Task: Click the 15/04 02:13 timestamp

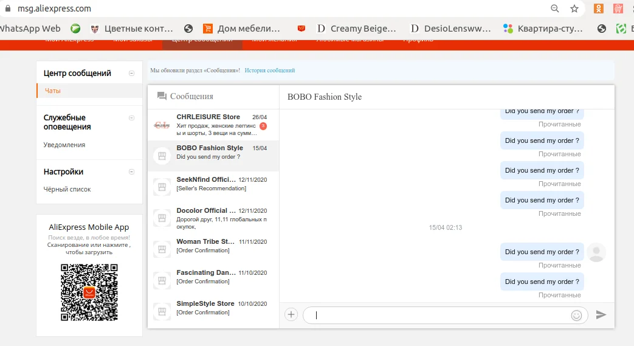Action: click(x=445, y=228)
